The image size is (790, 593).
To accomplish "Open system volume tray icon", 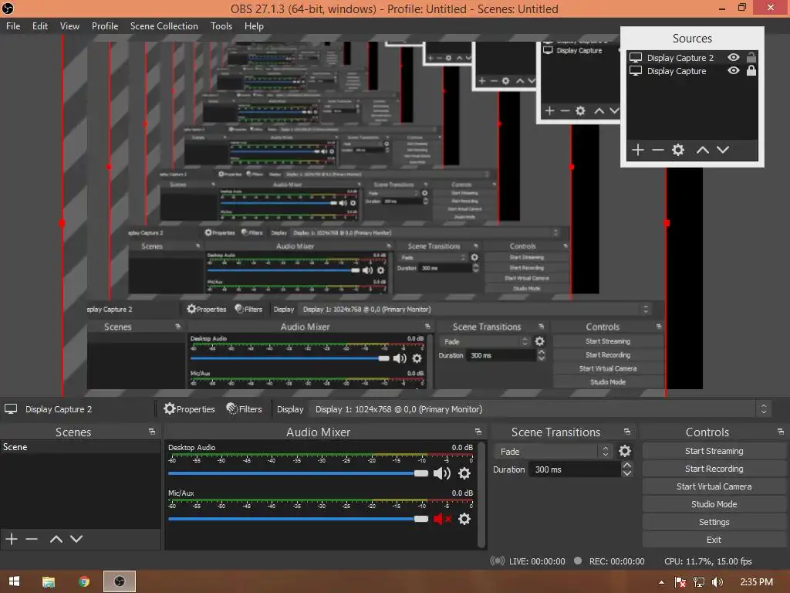I will [717, 582].
